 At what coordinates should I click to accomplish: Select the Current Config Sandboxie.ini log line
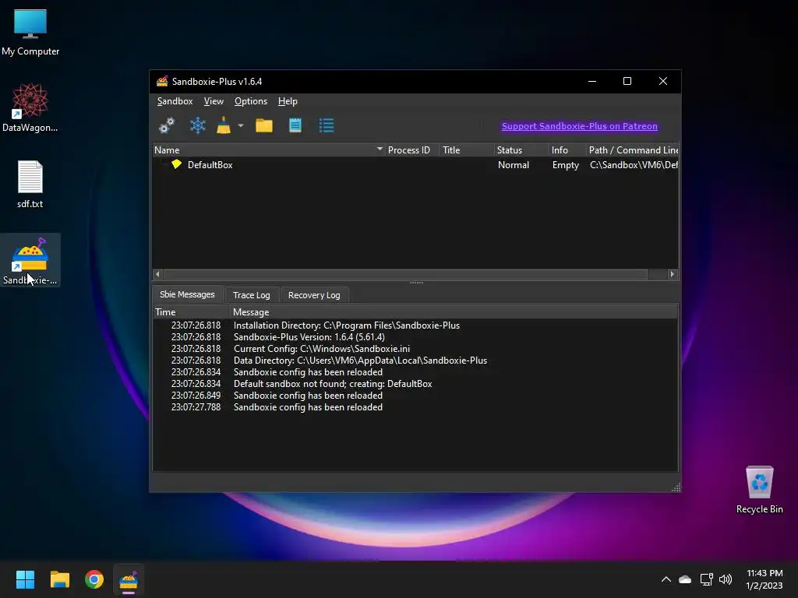(415, 349)
